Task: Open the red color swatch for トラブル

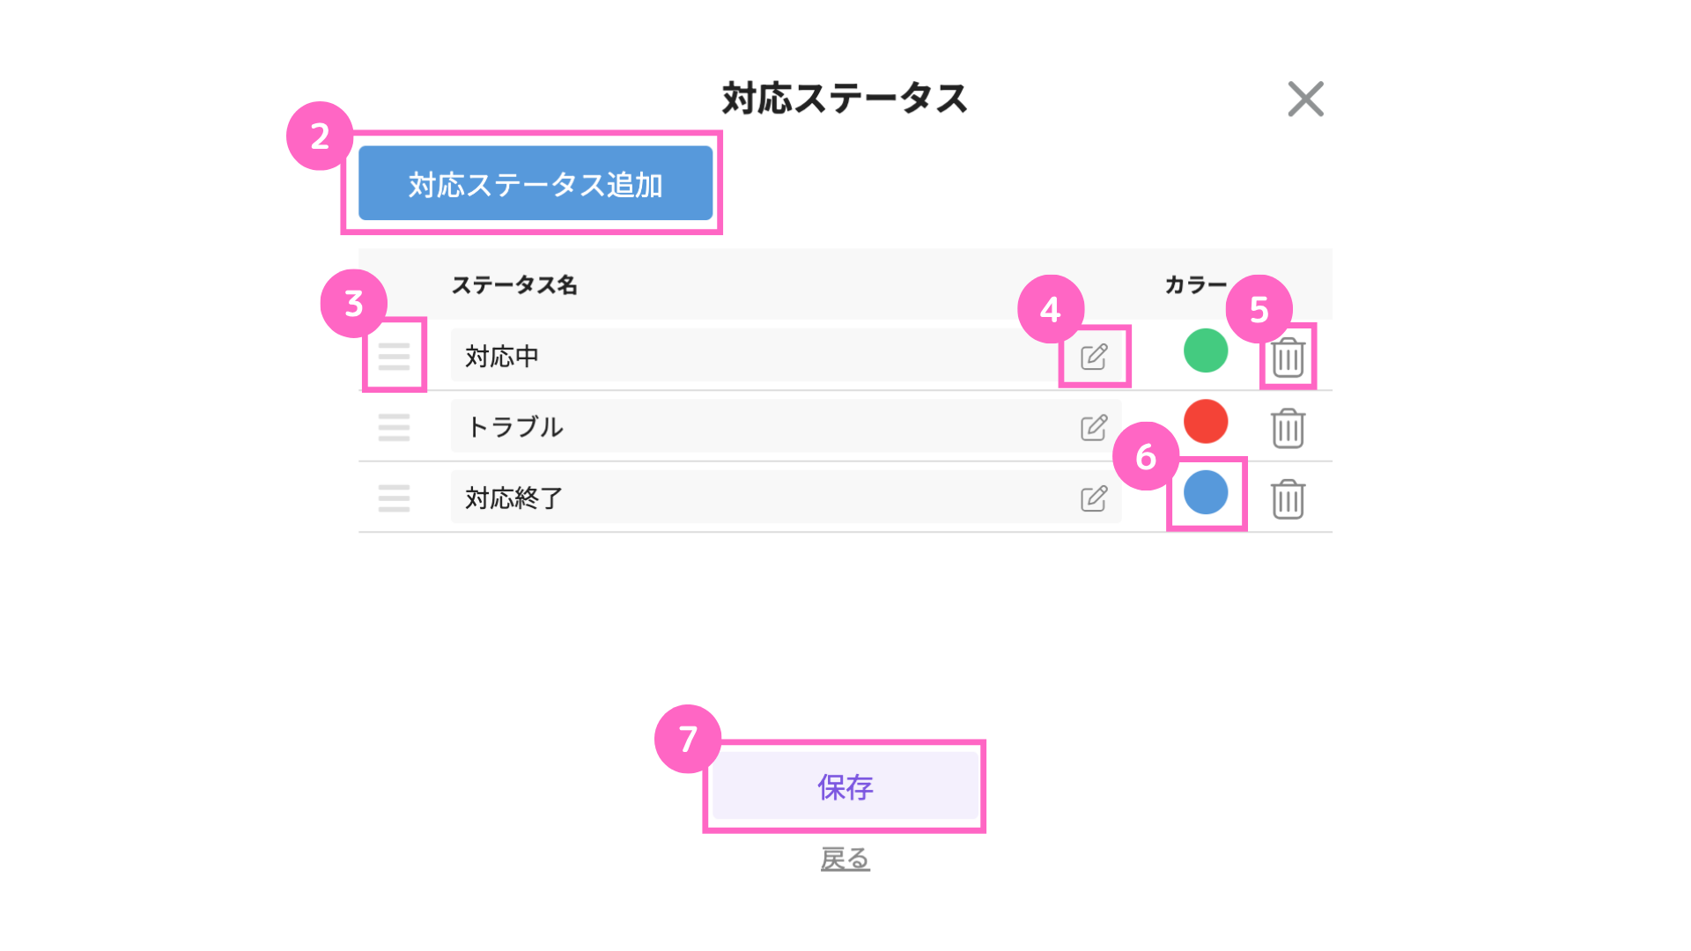Action: pos(1206,421)
